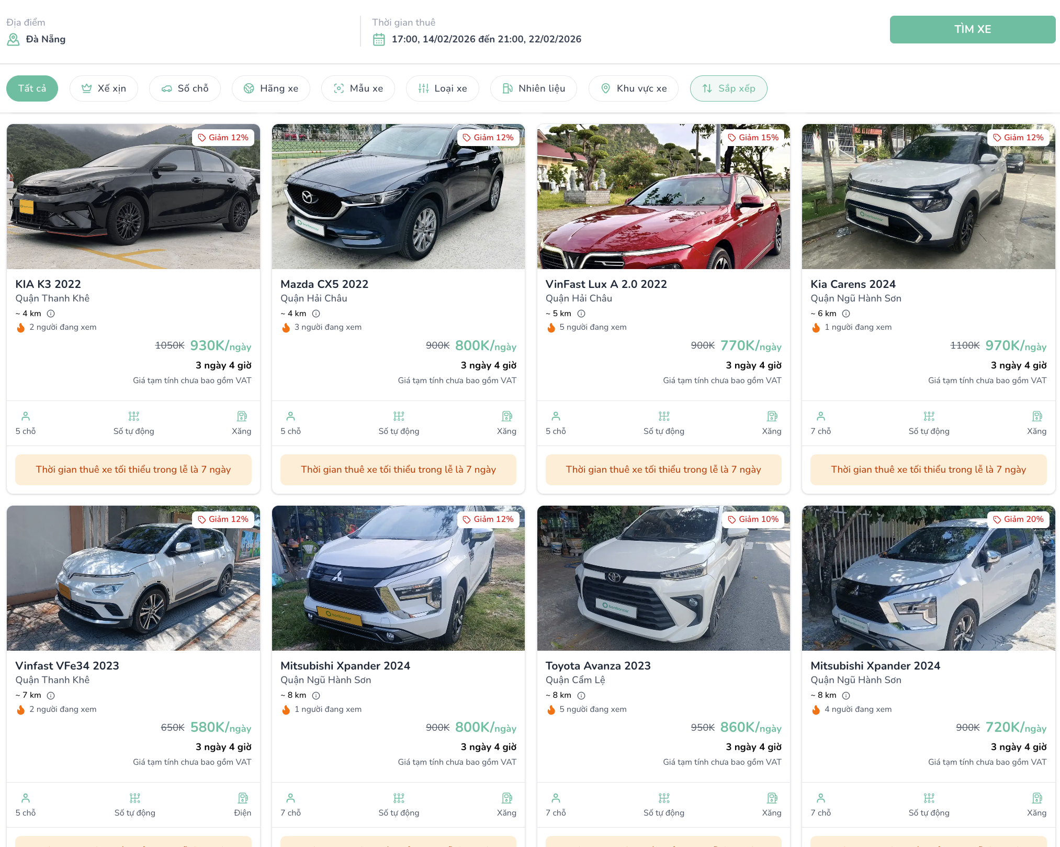Click the fuel icon on Mazda CX5 card
Image resolution: width=1060 pixels, height=847 pixels.
point(507,416)
